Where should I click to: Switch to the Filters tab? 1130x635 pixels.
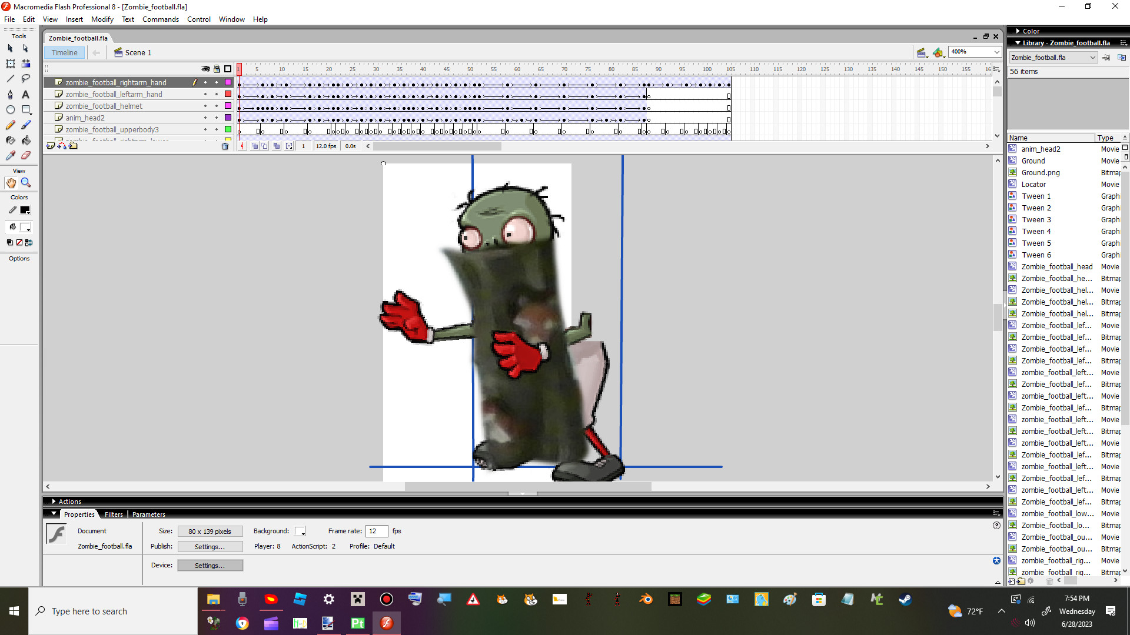click(113, 514)
